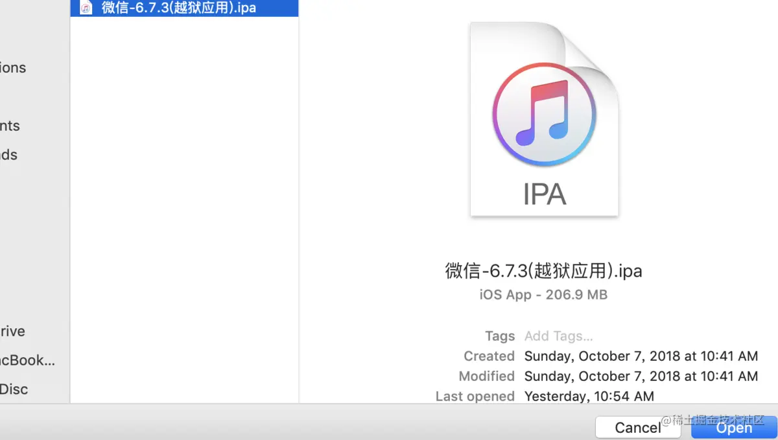Click the Modified label

click(x=486, y=376)
